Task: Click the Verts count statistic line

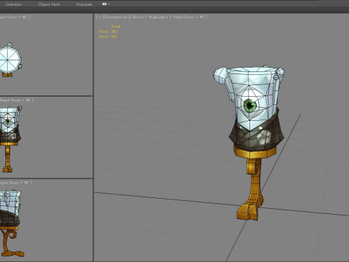Action: 108,36
